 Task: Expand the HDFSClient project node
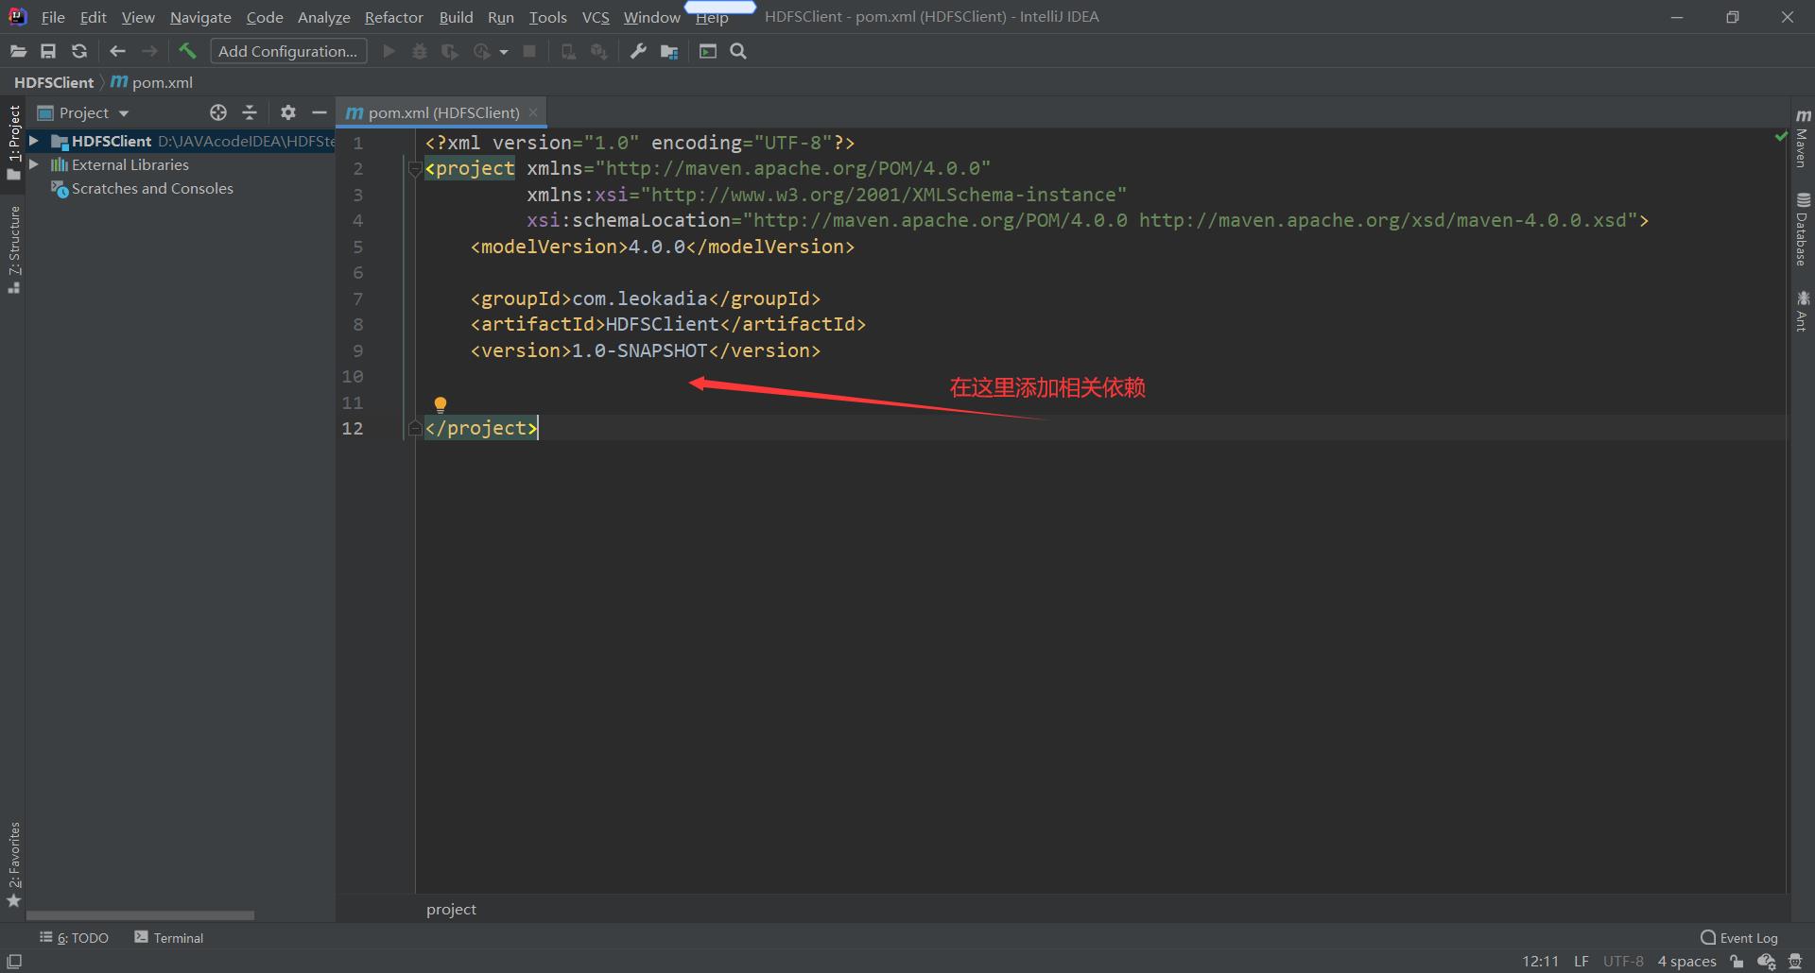pyautogui.click(x=34, y=141)
